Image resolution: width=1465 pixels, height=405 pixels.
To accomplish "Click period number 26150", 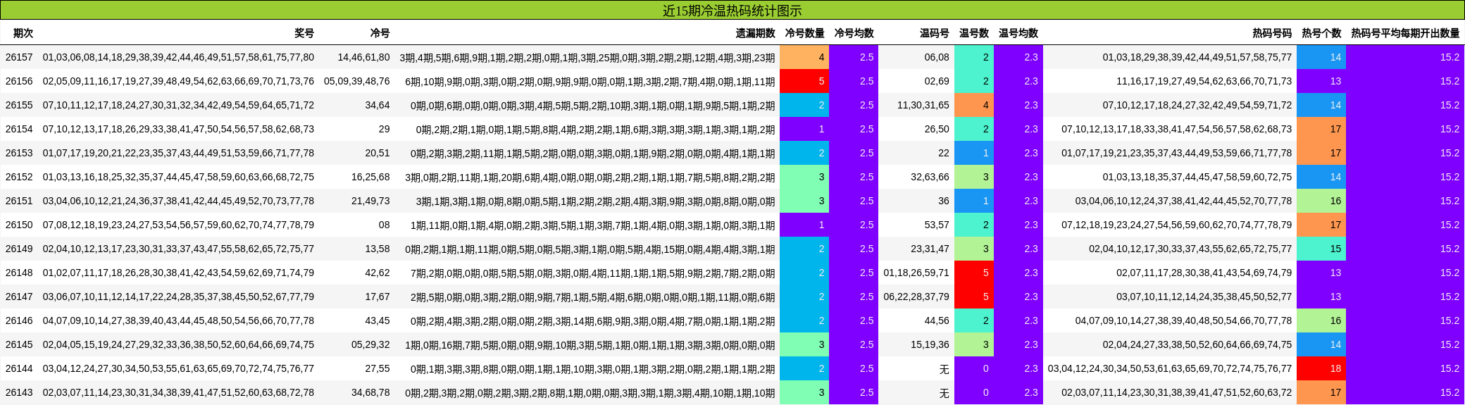I will click(x=19, y=225).
